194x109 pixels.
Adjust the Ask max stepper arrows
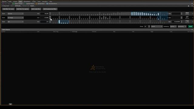[182, 21]
